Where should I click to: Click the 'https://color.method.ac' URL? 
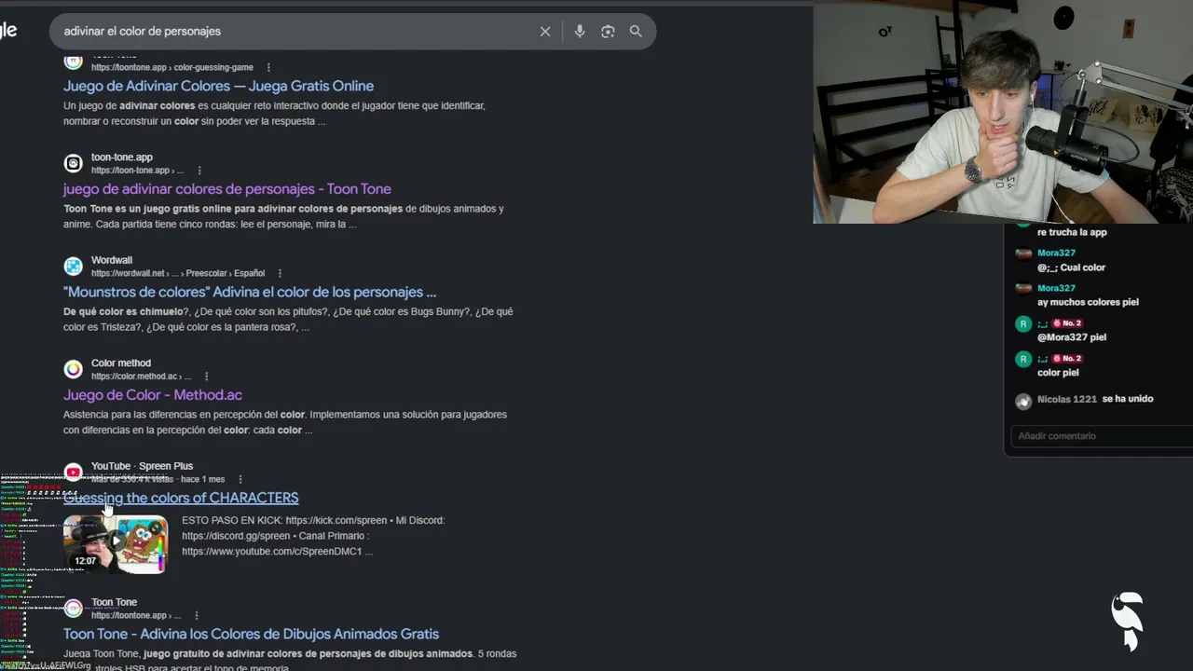pyautogui.click(x=134, y=377)
